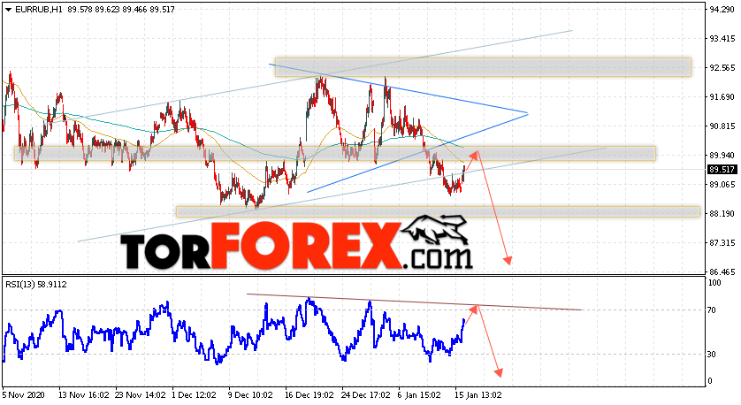Select the current price tag 89.517
The image size is (741, 405).
(x=722, y=169)
